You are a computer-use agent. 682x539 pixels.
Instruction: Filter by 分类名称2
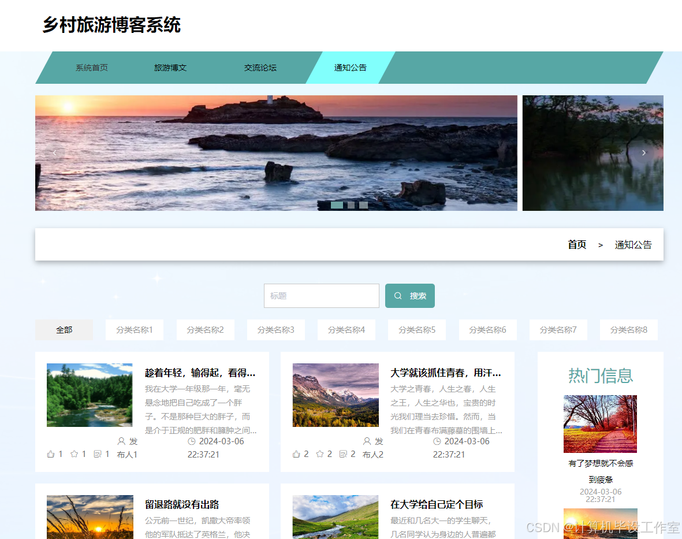tap(206, 330)
